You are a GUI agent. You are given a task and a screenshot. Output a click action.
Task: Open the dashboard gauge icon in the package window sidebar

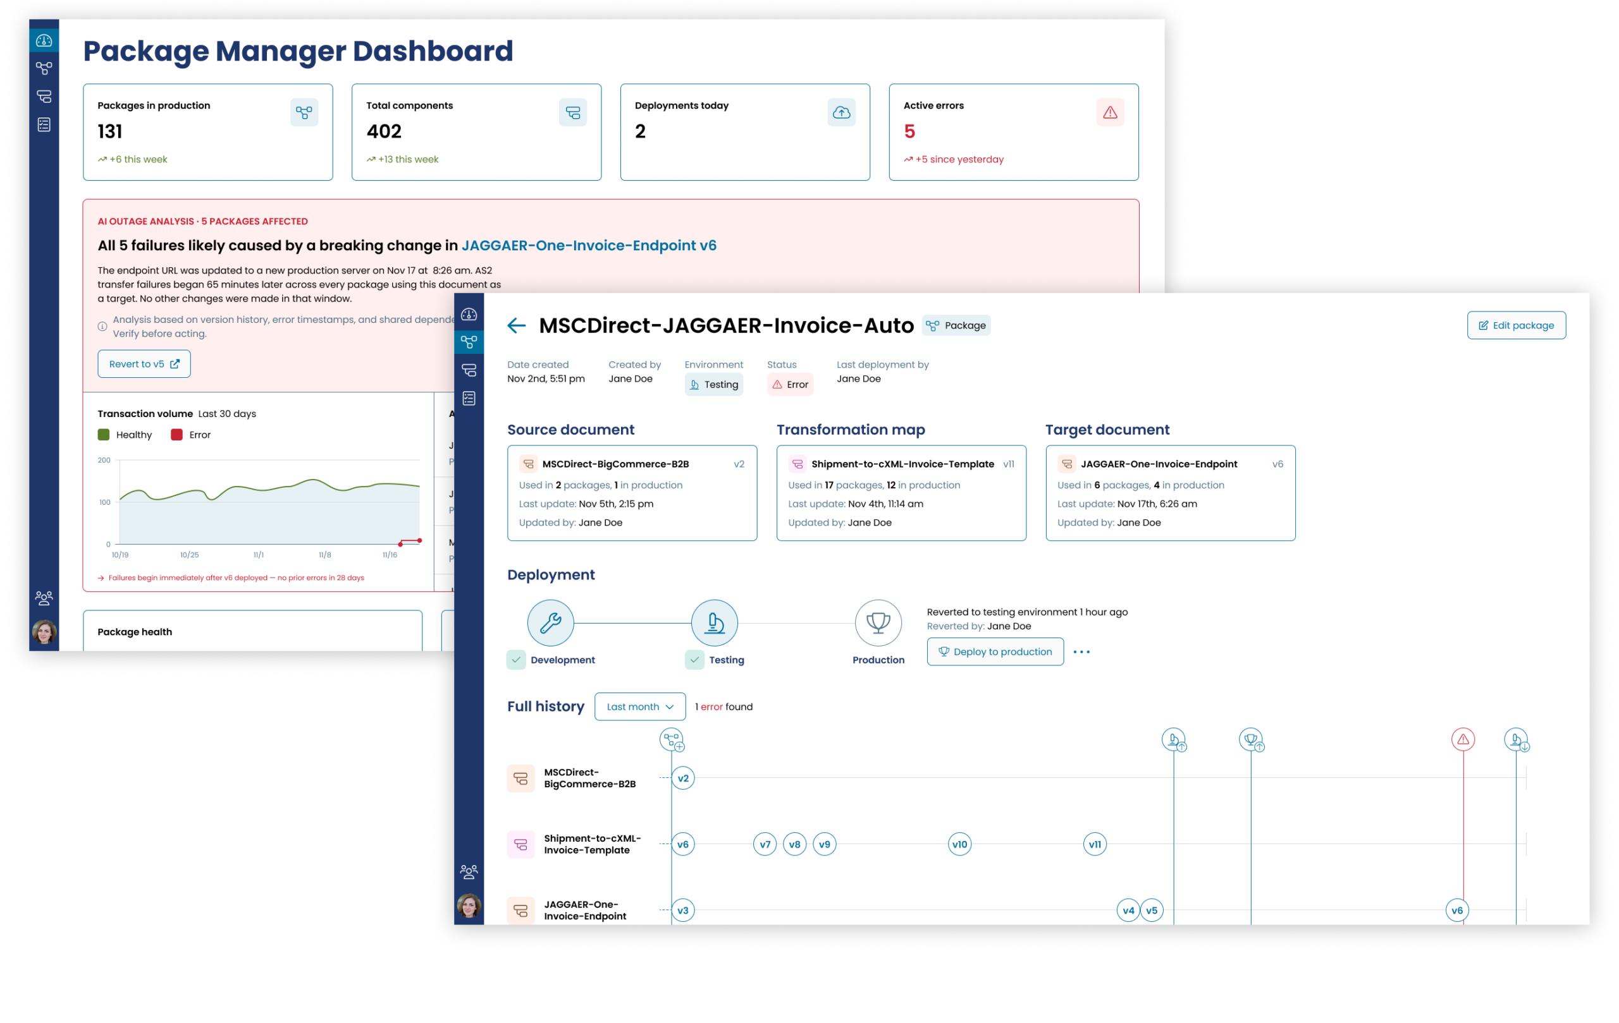469,314
